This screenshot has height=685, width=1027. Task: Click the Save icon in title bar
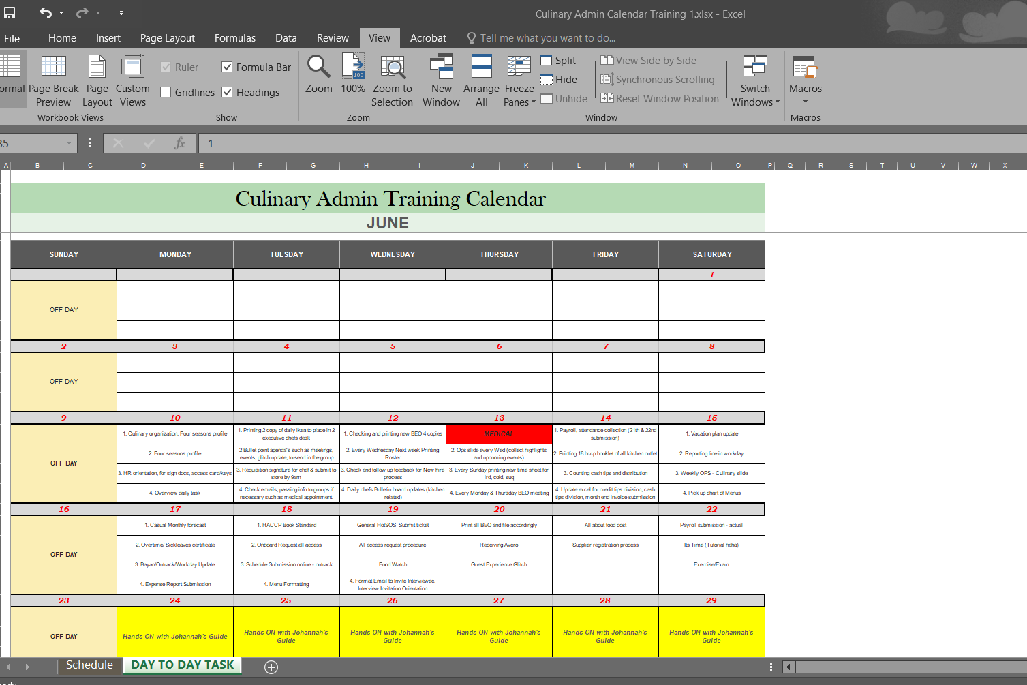(x=10, y=13)
